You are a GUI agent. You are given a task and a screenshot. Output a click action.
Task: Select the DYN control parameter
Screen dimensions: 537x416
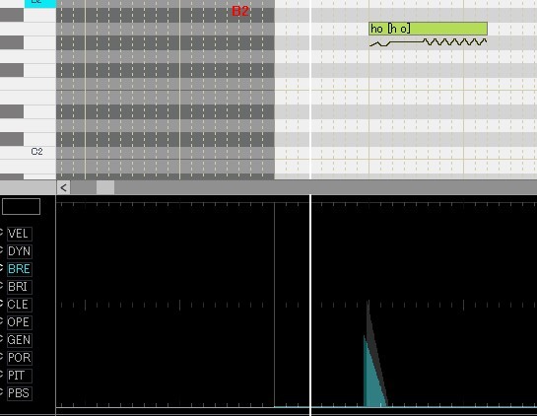coord(20,251)
